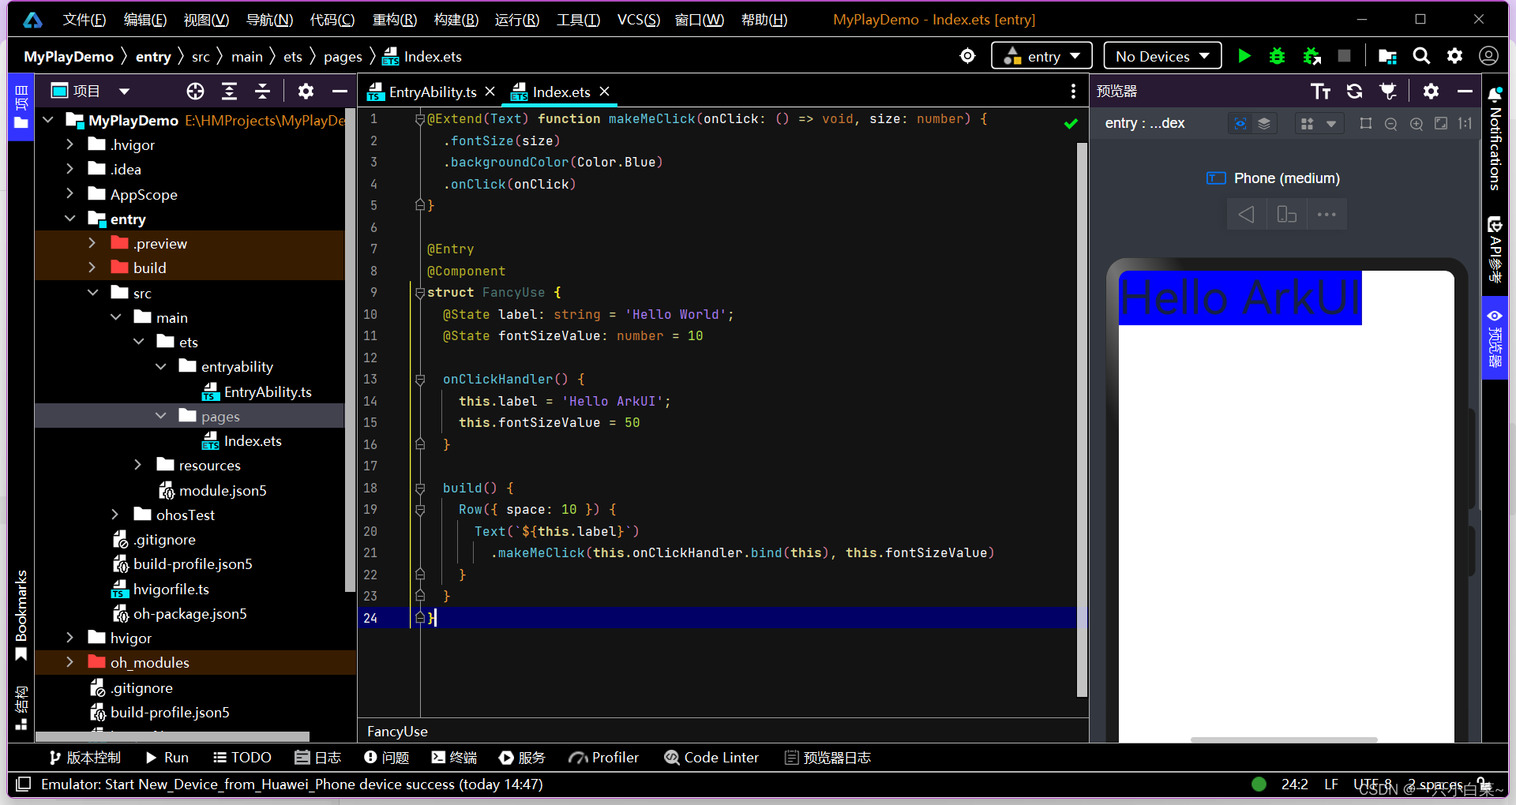Screen dimensions: 1516x805
Task: Expand the AppScope folder
Action: tap(69, 193)
